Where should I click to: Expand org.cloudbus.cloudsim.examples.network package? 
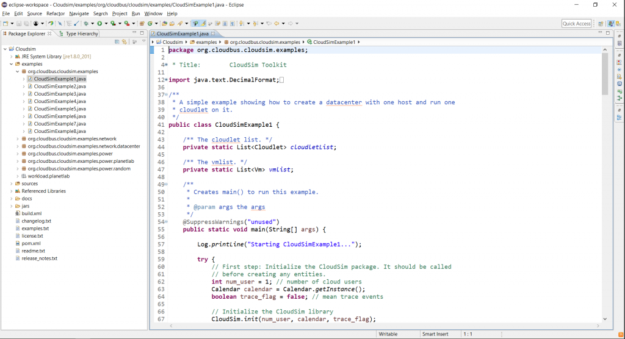(18, 138)
